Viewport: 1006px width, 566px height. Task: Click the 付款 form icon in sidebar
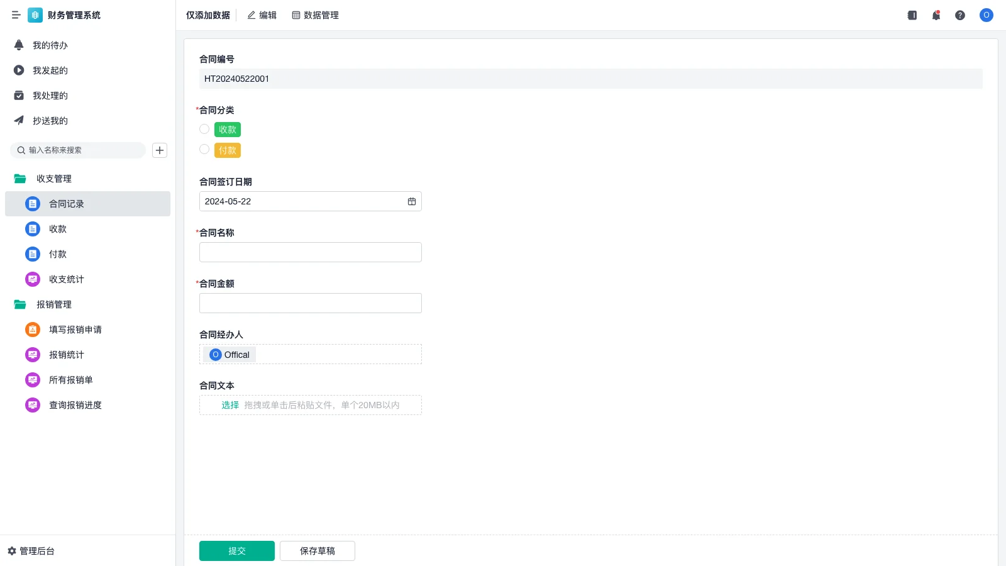click(x=33, y=254)
